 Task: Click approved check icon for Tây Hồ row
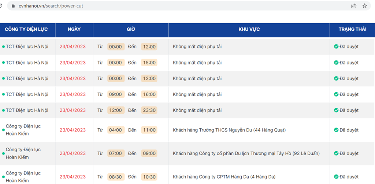pos(336,153)
